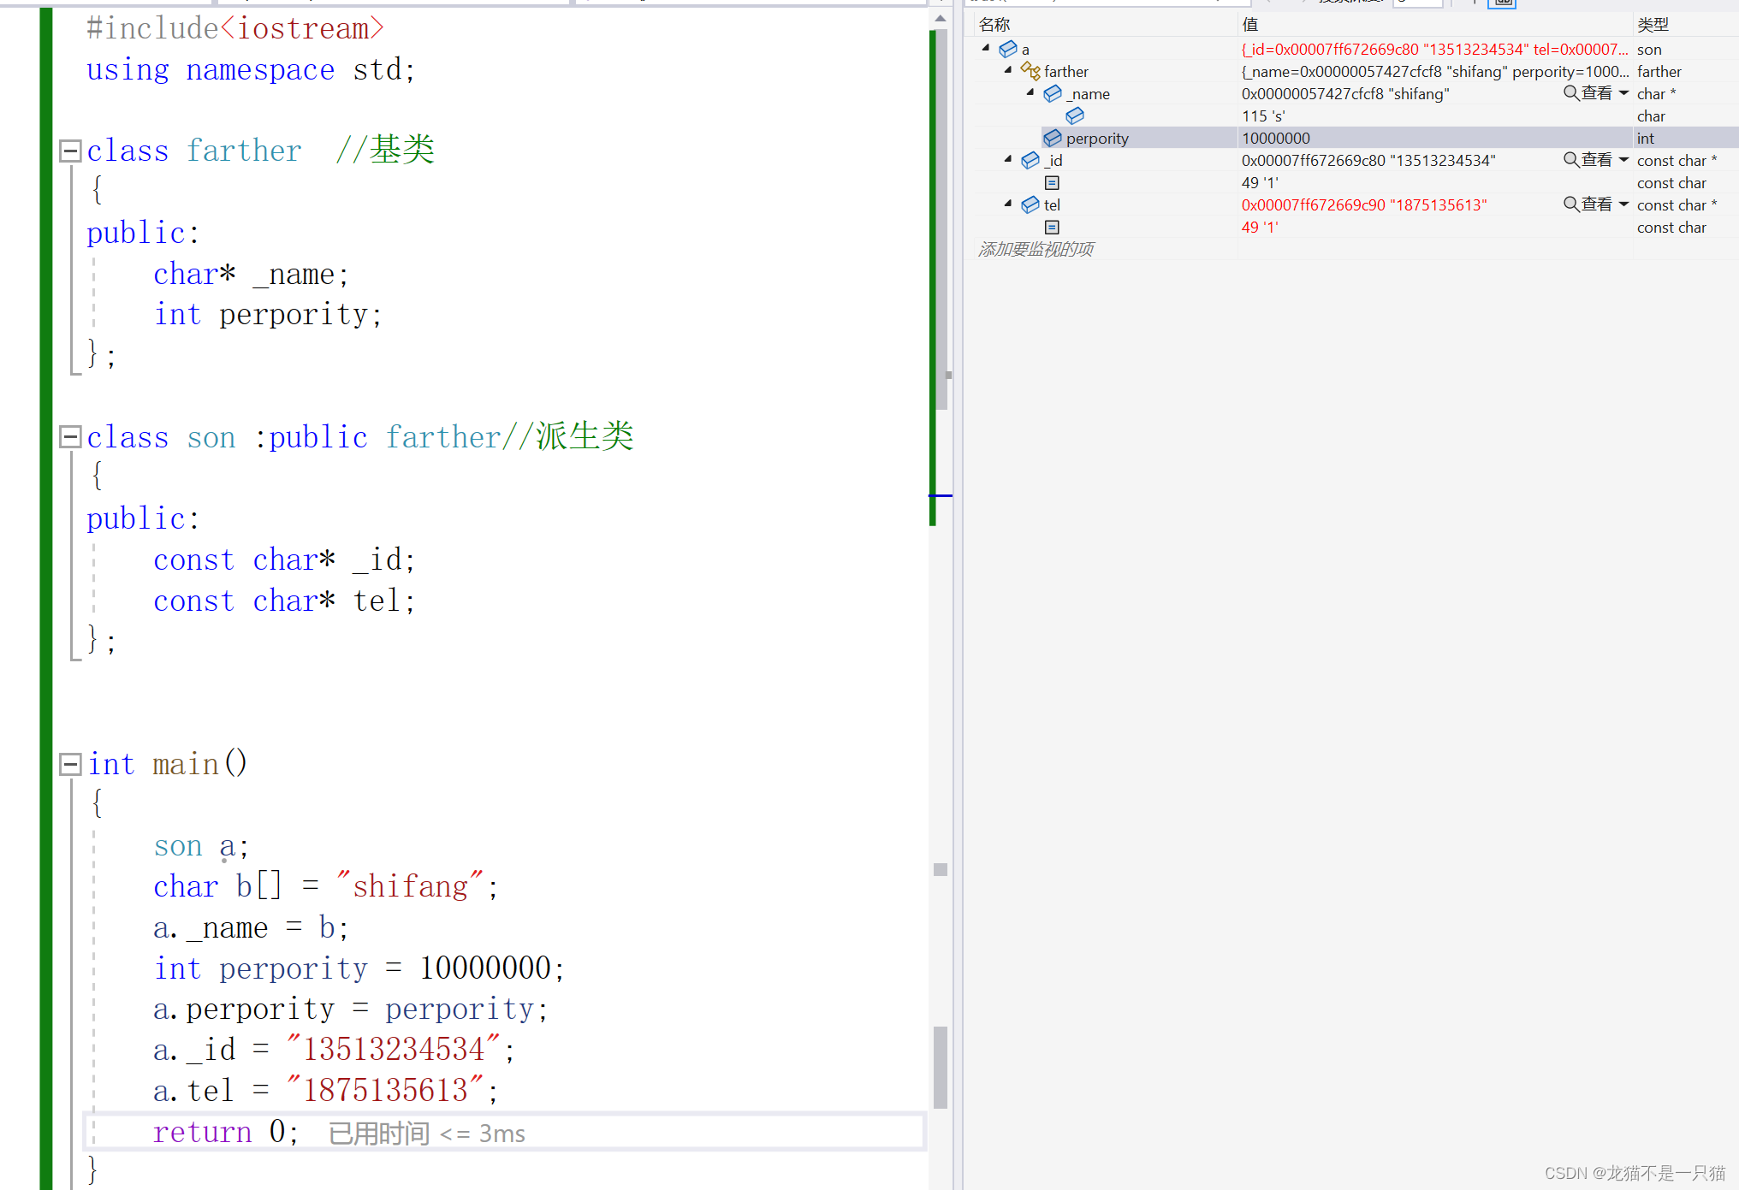Screen dimensions: 1739x1190
Task: Click the 'const char* tel;' member line
Action: coord(284,601)
